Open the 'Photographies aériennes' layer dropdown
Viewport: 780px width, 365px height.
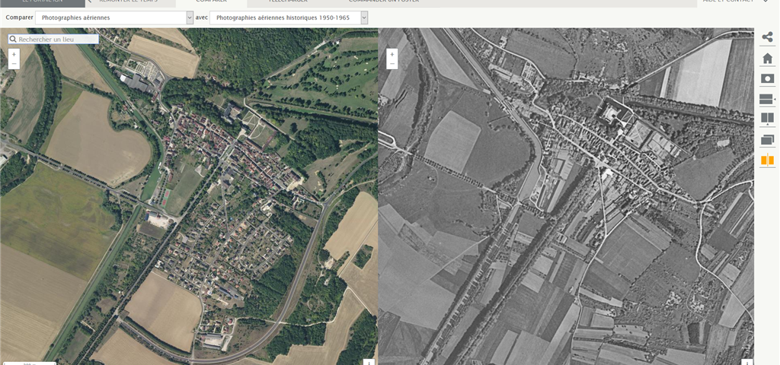(x=114, y=18)
